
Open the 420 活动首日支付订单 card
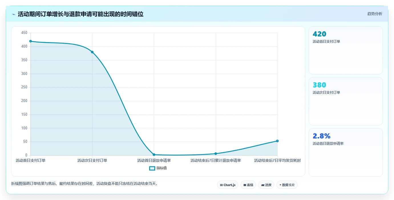(345, 50)
